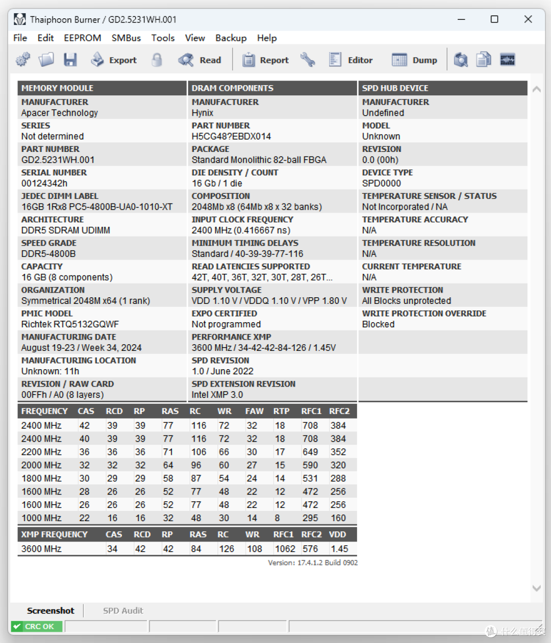Click the Intel XMP 3.0 extension revision
This screenshot has width=551, height=643.
point(217,394)
